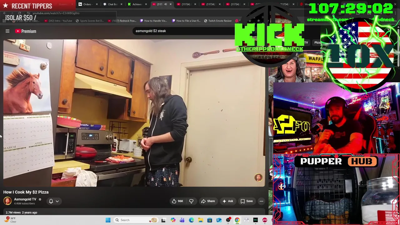The image size is (400, 225).
Task: Open File Explorer from the taskbar
Action: (x=200, y=220)
